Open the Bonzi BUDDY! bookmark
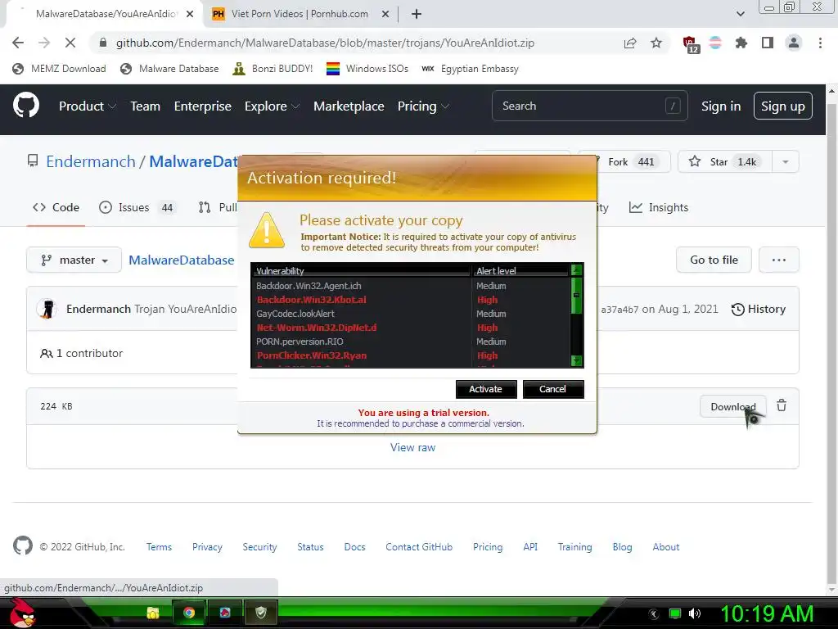 [273, 69]
